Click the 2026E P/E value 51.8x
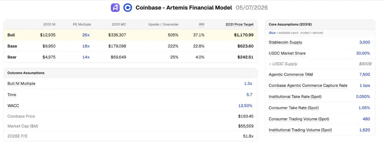This screenshot has height=146, width=384. tap(248, 136)
